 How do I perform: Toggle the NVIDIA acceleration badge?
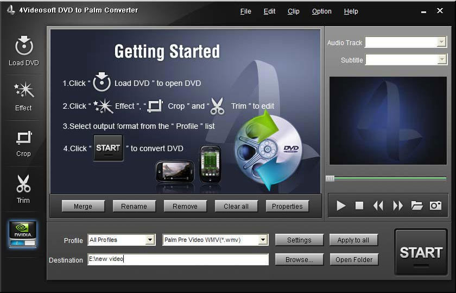pos(23,234)
